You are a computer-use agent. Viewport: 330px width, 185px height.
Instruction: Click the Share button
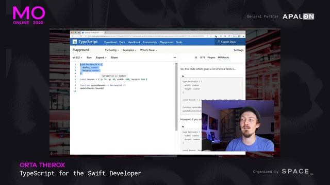pyautogui.click(x=114, y=58)
